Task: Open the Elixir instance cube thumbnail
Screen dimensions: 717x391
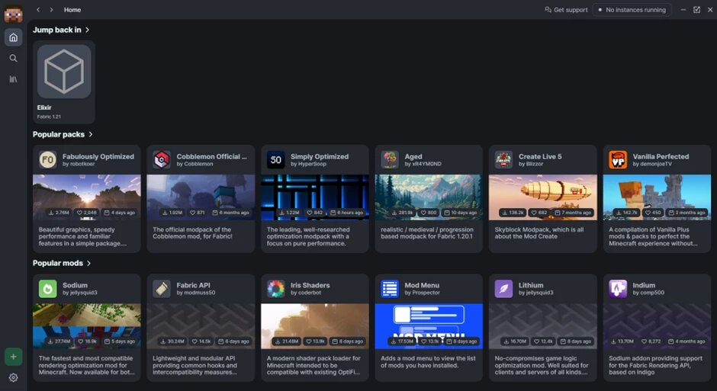Action: [64, 71]
